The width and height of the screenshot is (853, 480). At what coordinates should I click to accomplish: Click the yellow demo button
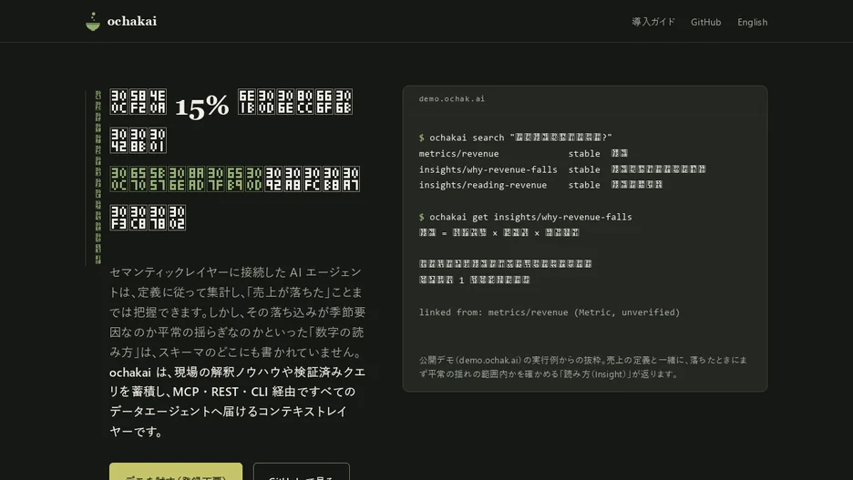pos(176,472)
